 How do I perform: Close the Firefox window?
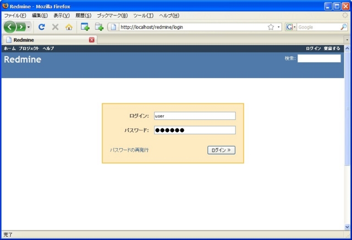[345, 6]
